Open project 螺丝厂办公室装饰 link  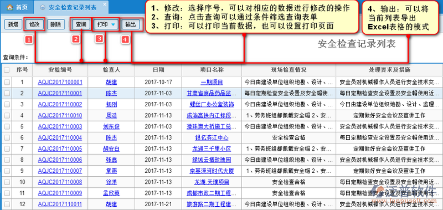[212, 105]
